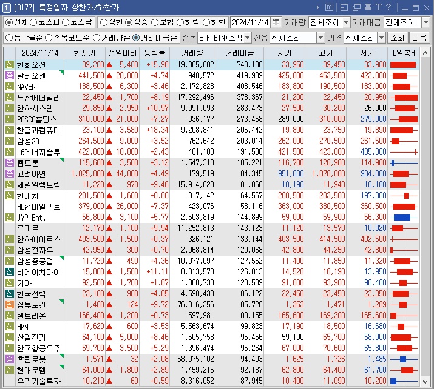Click the 등락률 column header
The width and height of the screenshot is (434, 389).
click(x=154, y=53)
